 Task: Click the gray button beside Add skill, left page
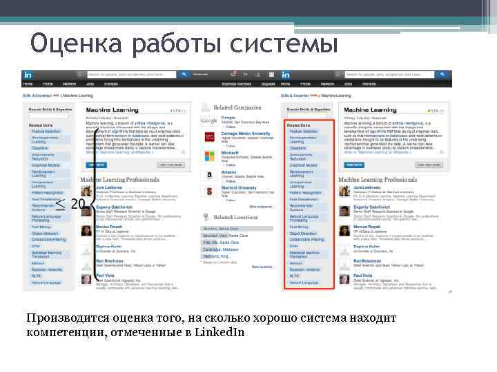point(171,165)
